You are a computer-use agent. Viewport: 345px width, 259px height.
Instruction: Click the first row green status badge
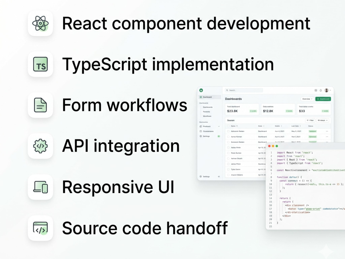[x=313, y=131]
